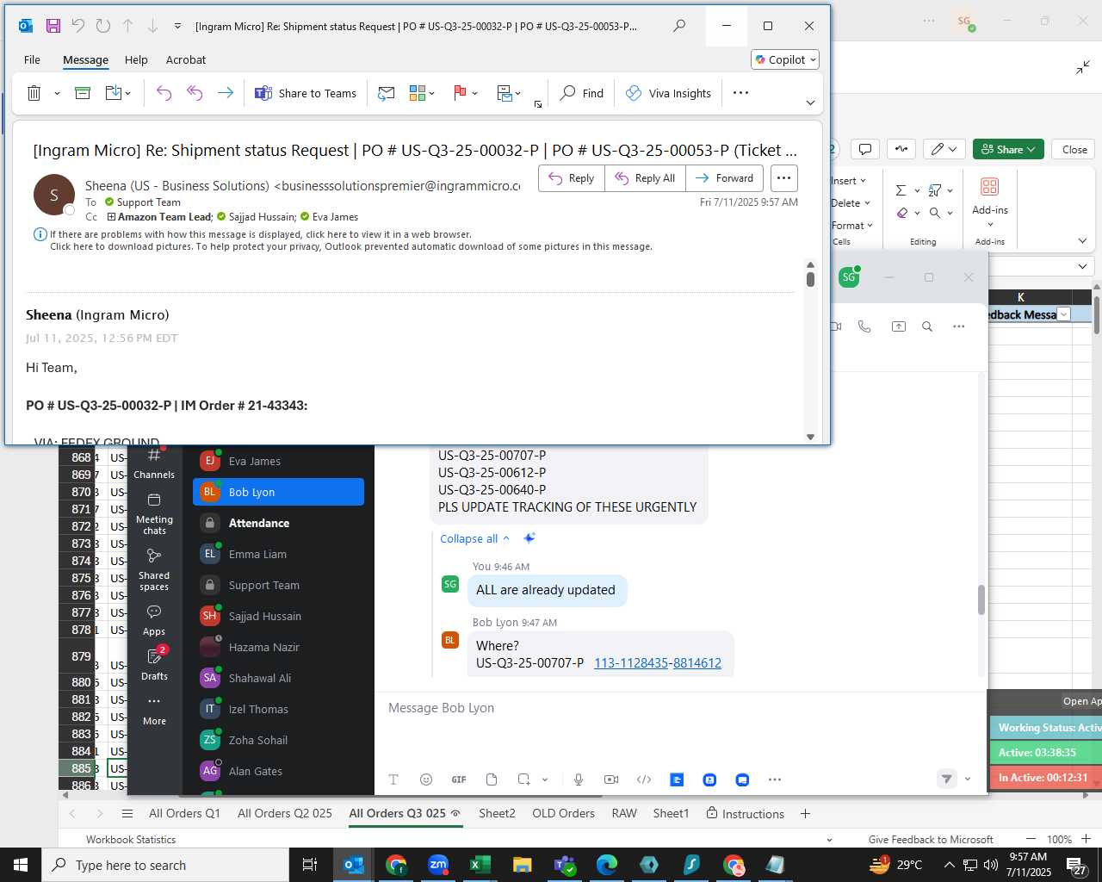This screenshot has width=1102, height=882.
Task: Open Channels in chat app sidebar
Action: [x=154, y=463]
